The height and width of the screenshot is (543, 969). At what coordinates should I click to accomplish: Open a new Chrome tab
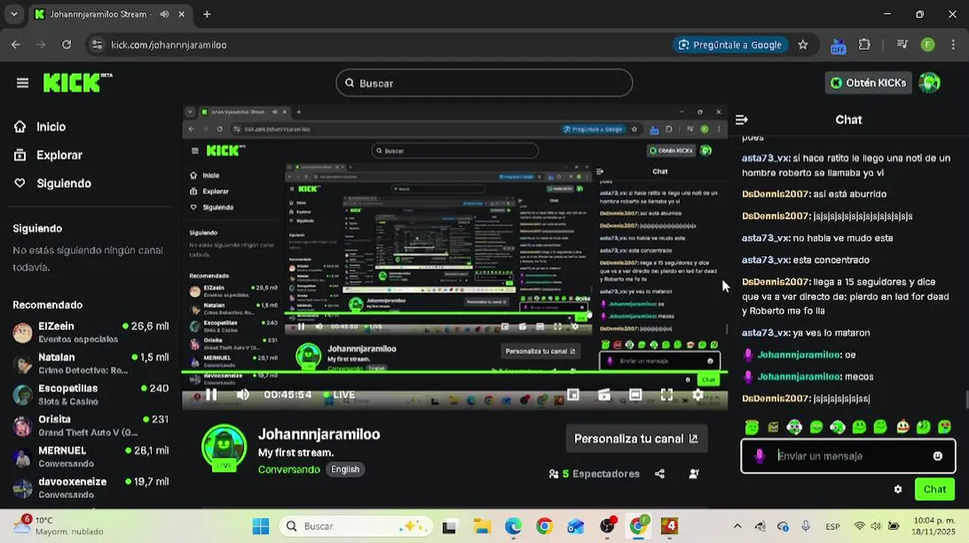point(207,14)
